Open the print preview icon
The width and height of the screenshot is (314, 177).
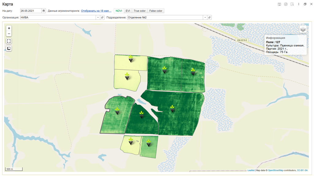click(x=292, y=4)
